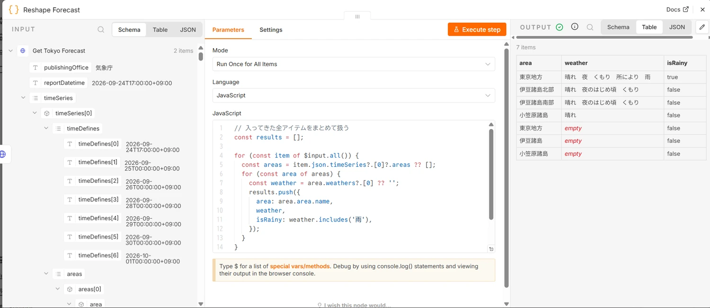The image size is (710, 308).
Task: Click the true value in isRainy column
Action: click(672, 77)
